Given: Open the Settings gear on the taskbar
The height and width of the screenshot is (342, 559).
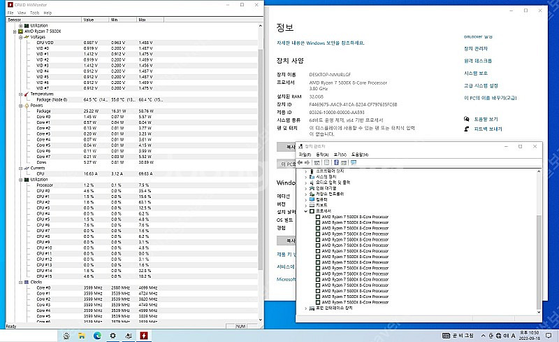Looking at the screenshot, I should click(x=112, y=336).
